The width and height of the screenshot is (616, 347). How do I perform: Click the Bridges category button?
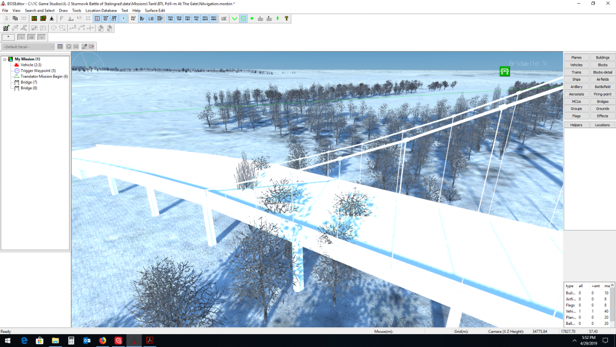(602, 102)
